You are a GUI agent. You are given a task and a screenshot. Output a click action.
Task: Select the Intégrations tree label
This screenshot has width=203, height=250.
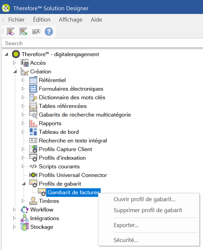pyautogui.click(x=45, y=218)
